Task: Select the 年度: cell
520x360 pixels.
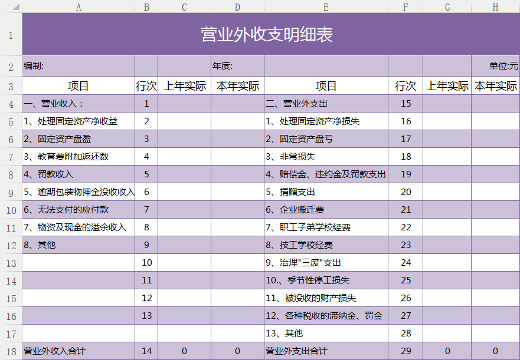Action: coord(237,66)
